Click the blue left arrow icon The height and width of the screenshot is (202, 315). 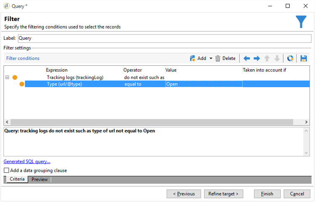coord(247,59)
